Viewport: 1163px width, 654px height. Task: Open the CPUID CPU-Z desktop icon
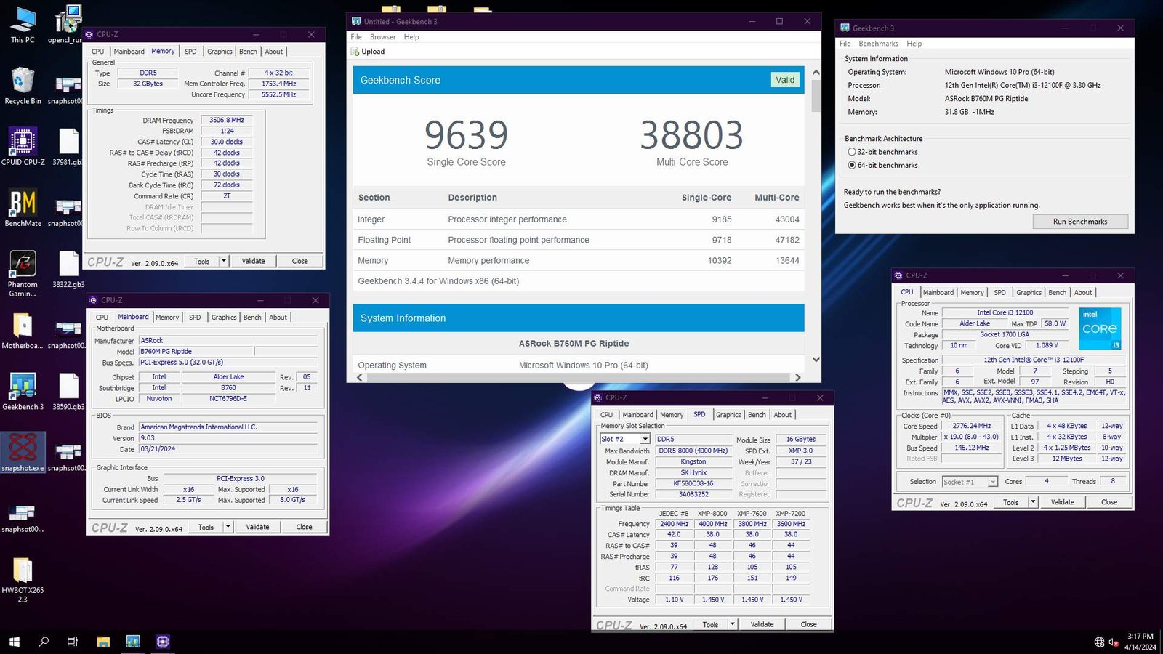click(x=23, y=142)
